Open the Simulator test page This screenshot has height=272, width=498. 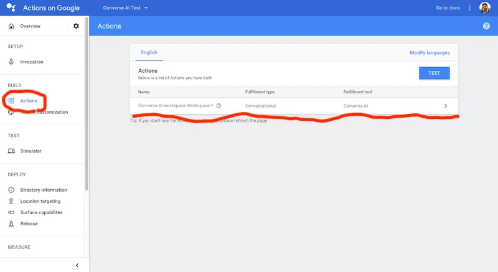(x=31, y=151)
